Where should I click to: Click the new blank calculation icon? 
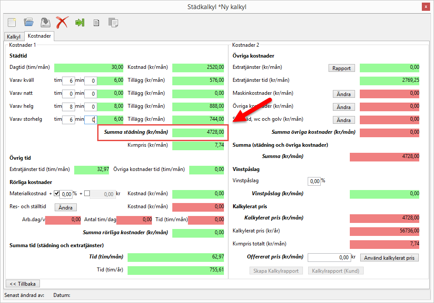click(x=12, y=23)
